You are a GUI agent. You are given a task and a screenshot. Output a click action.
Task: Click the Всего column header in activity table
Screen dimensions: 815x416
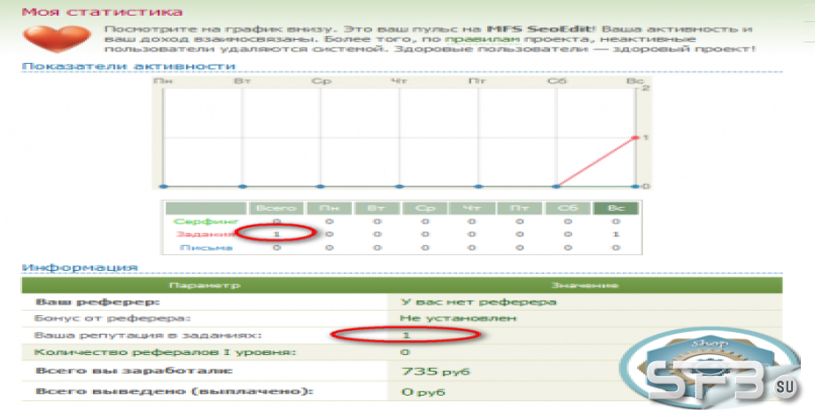tap(276, 208)
